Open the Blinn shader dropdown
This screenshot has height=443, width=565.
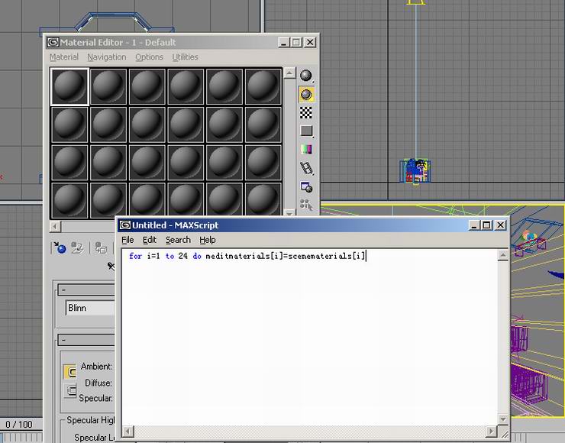90,308
